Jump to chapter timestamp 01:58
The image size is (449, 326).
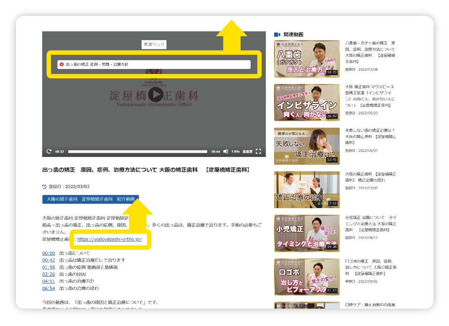click(x=48, y=267)
